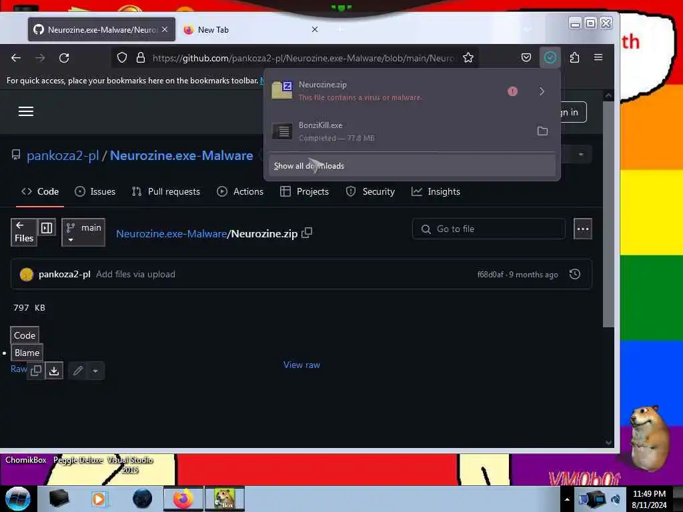Viewport: 683px width, 512px height.
Task: Click the repository options dropdown arrow at right
Action: pos(581,155)
